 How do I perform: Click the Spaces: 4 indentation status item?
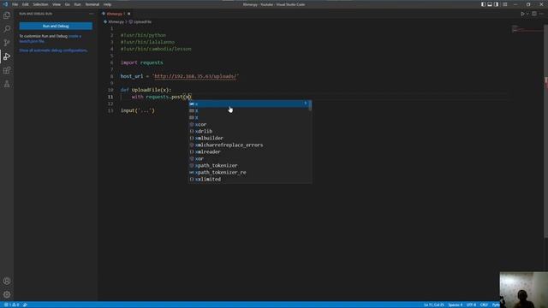(455, 305)
